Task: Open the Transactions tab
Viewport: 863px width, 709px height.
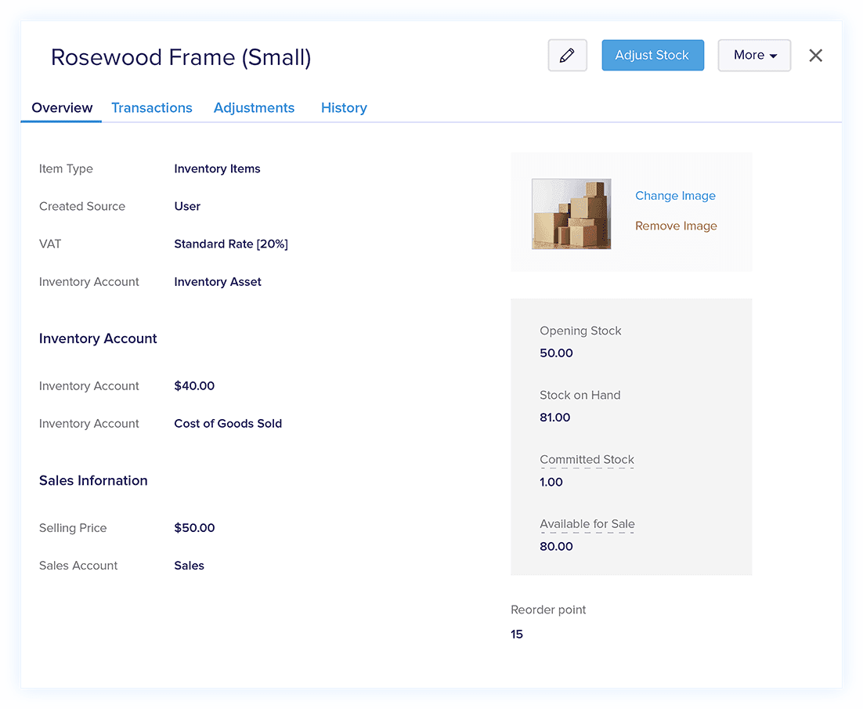Action: [151, 108]
